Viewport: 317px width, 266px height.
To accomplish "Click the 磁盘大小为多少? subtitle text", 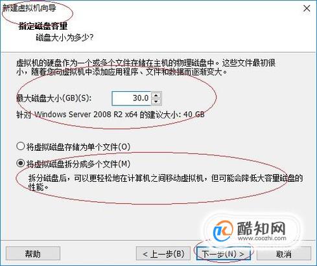I will click(64, 38).
